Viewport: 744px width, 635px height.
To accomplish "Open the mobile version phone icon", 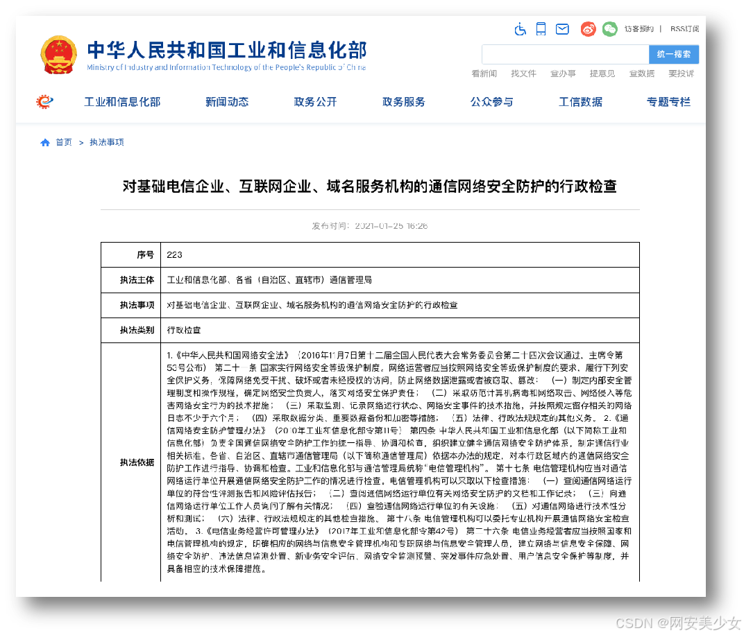I will [541, 29].
